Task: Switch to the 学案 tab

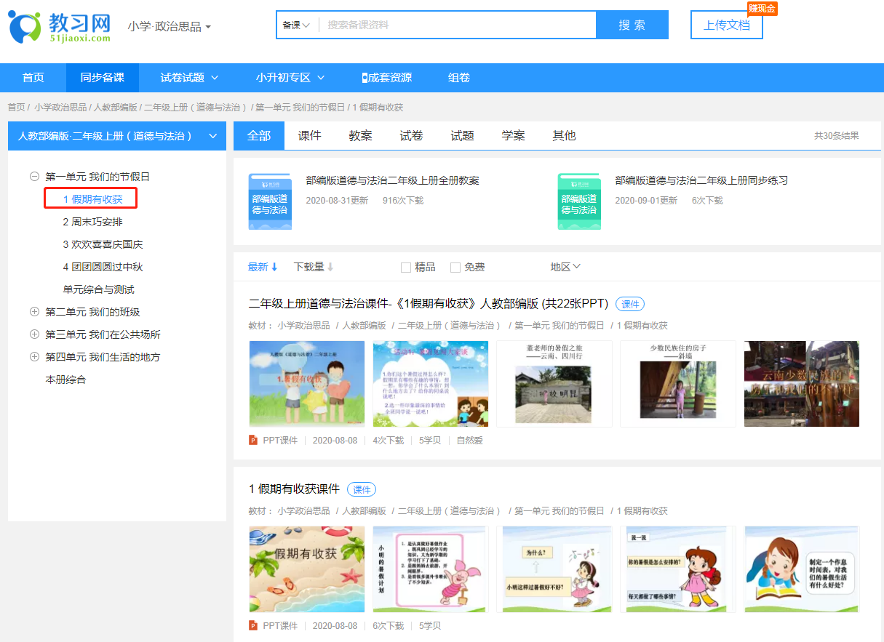Action: pos(514,136)
